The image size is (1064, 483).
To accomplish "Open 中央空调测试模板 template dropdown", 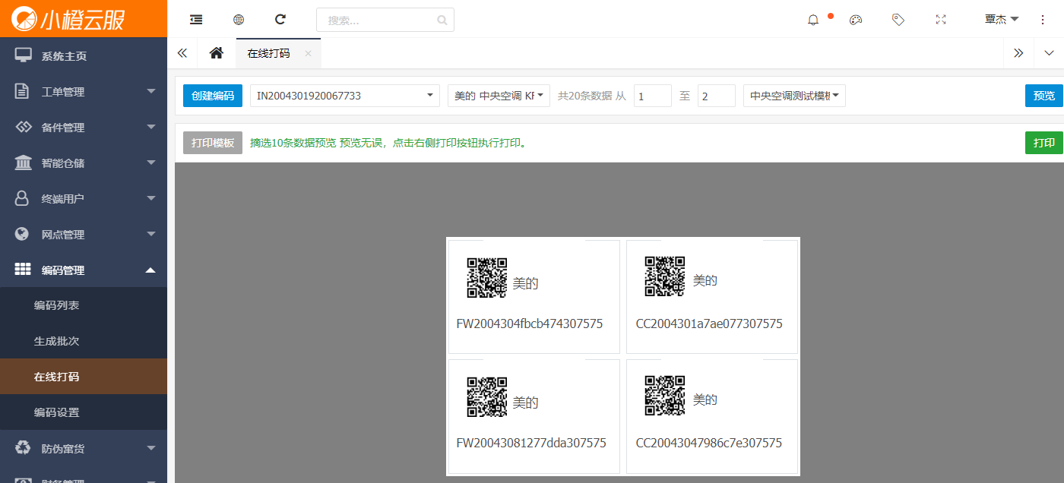I will tap(794, 96).
